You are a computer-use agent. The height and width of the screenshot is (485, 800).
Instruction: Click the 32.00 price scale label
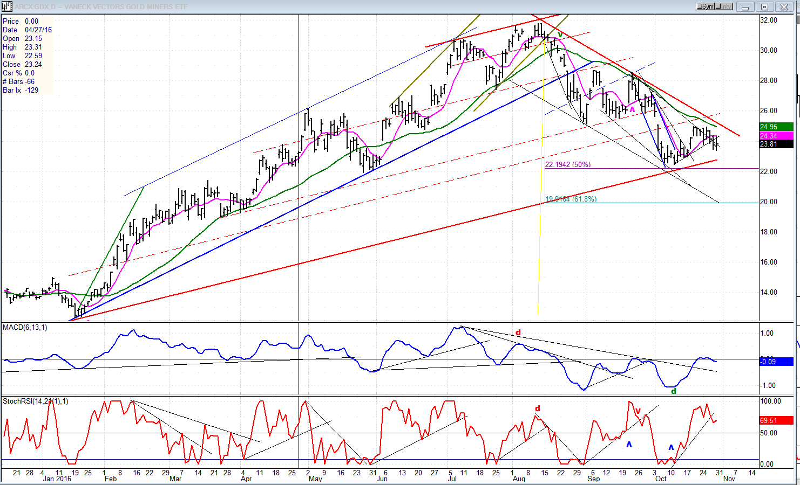click(x=768, y=20)
